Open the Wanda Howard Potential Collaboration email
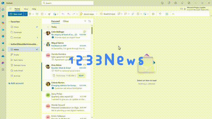This screenshot has height=119, width=212. (66, 108)
